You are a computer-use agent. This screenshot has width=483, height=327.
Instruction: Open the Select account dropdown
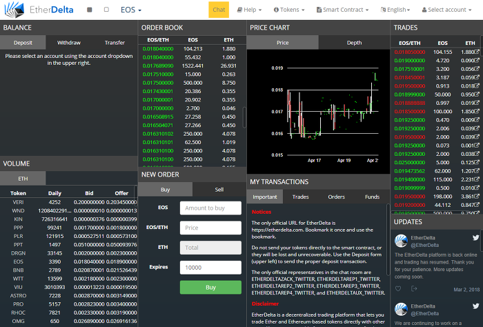coord(446,10)
